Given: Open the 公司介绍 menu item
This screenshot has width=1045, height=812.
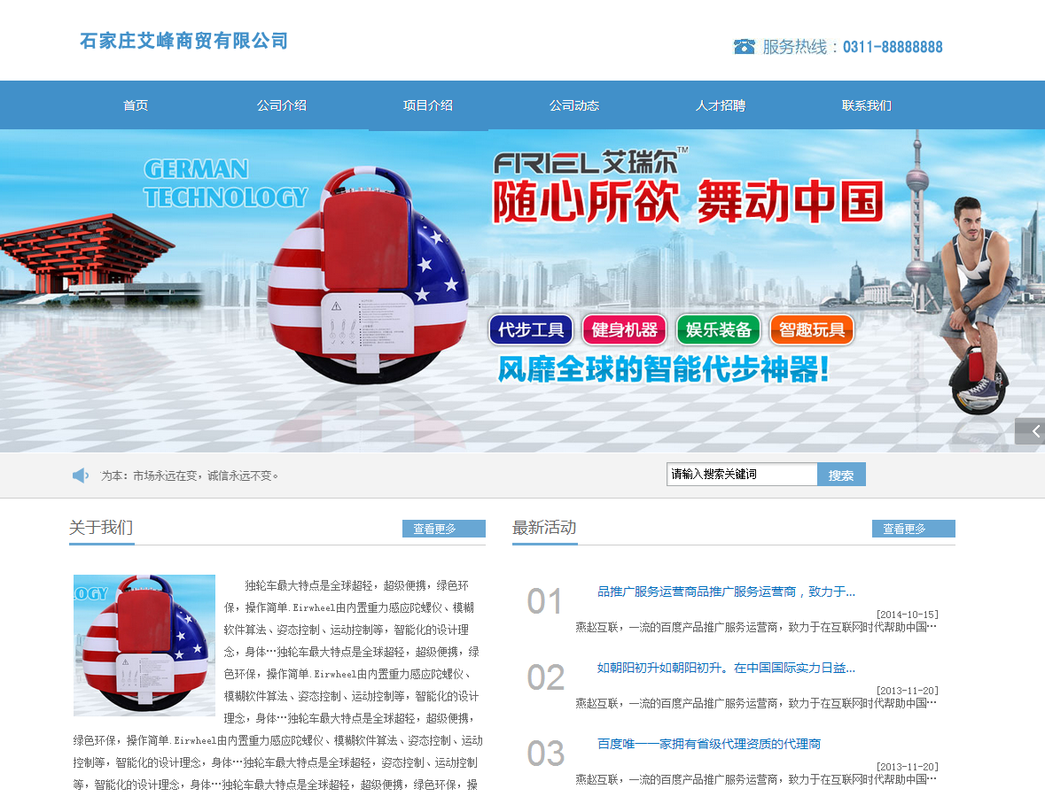Looking at the screenshot, I should (x=282, y=105).
